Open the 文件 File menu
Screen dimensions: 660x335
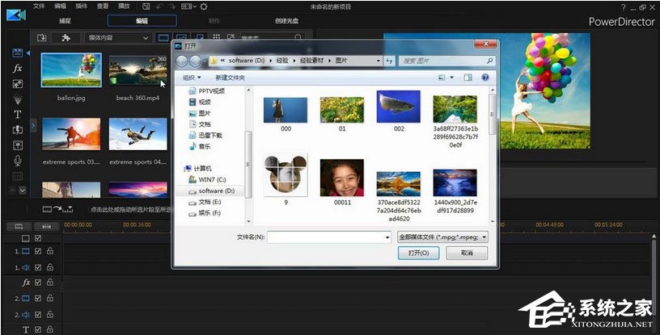pos(39,6)
